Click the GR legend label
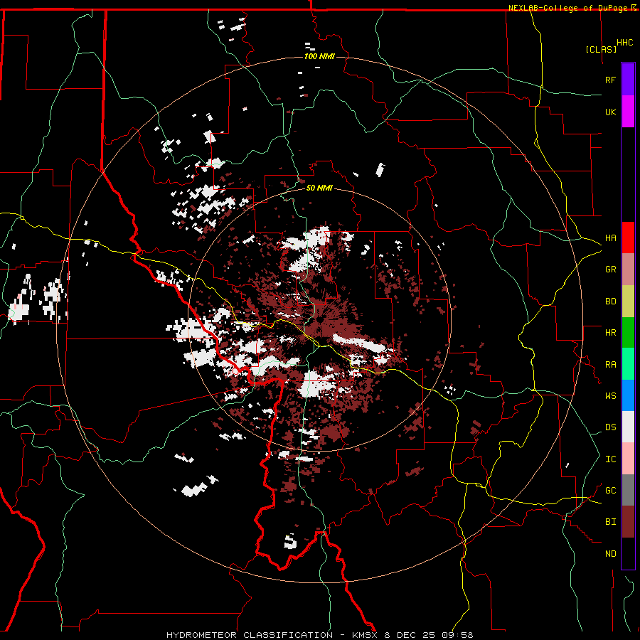Screen dimensions: 640x640 coord(610,270)
